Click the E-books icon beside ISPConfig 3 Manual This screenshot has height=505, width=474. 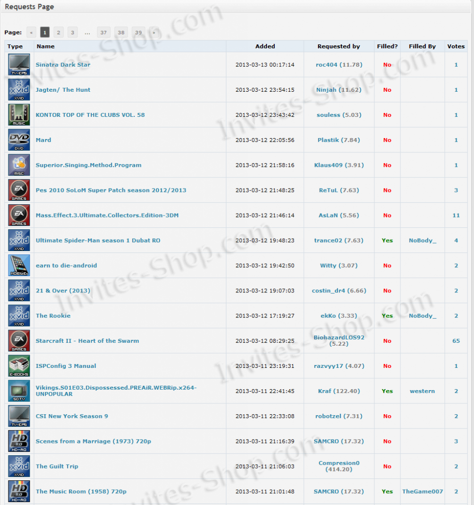click(18, 365)
